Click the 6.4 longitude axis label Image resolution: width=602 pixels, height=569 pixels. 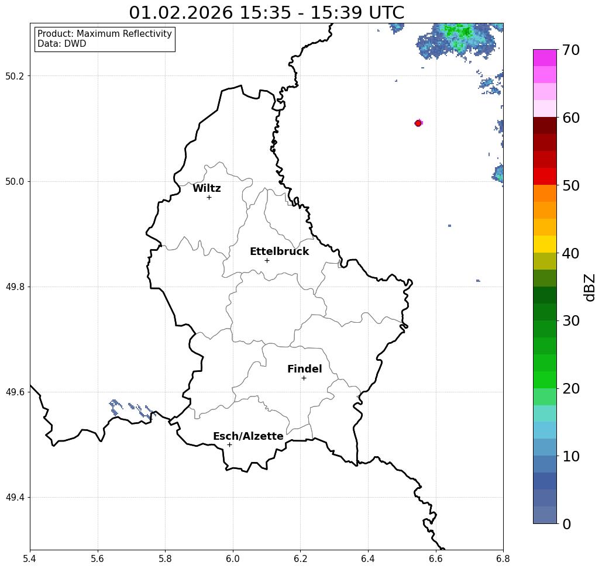[x=368, y=558]
